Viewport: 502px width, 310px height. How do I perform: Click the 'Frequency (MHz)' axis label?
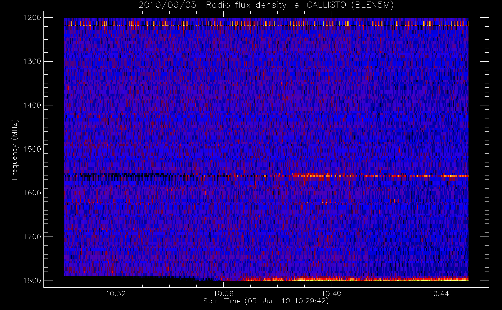(14, 149)
